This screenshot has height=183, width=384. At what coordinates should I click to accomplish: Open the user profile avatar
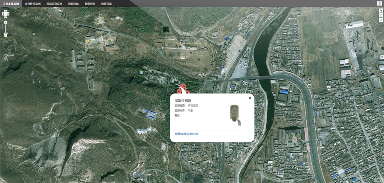click(x=379, y=3)
